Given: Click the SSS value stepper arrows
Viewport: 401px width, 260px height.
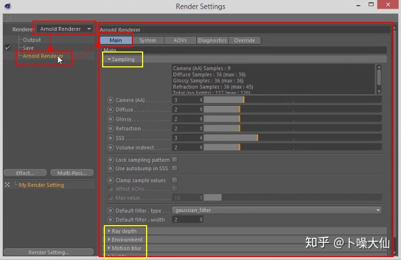Looking at the screenshot, I should (x=201, y=138).
